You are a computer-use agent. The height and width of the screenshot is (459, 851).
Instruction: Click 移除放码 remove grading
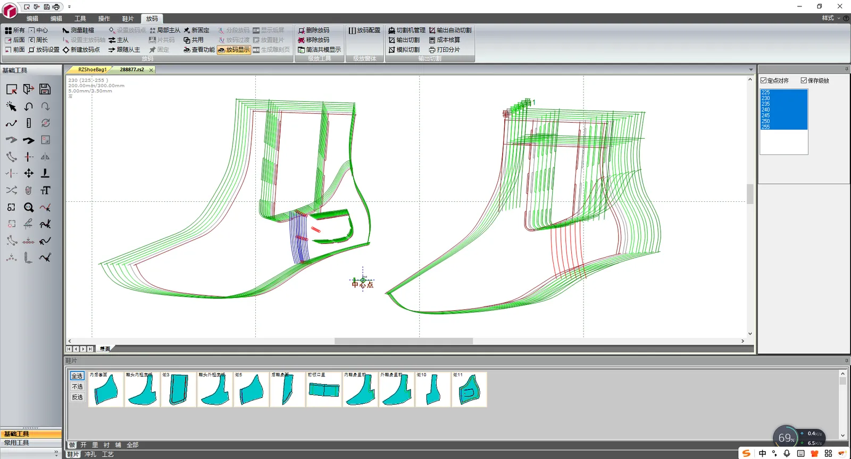click(x=314, y=40)
